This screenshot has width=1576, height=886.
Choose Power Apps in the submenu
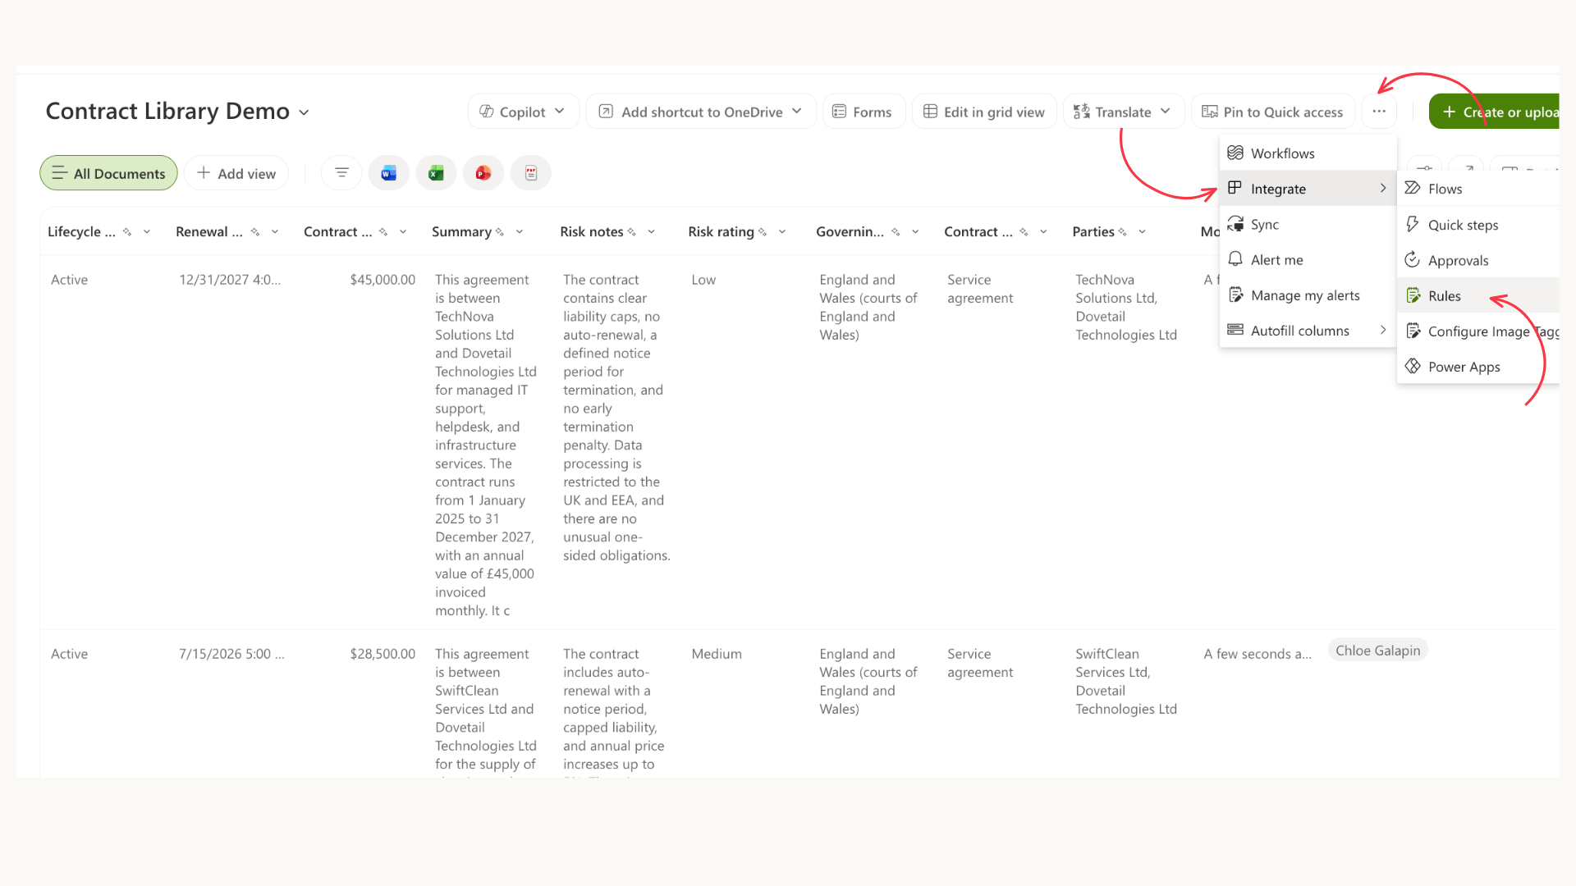[1477, 367]
